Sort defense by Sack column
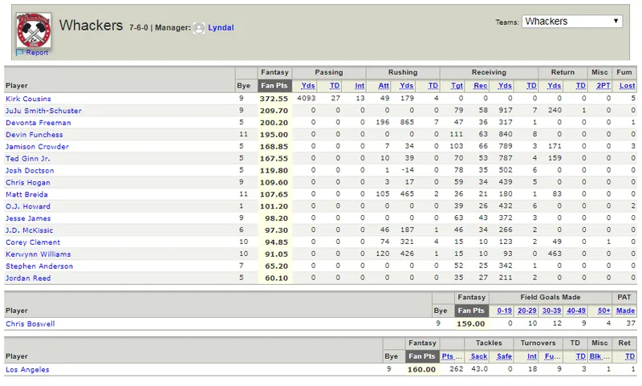The width and height of the screenshot is (642, 386). pyautogui.click(x=478, y=356)
